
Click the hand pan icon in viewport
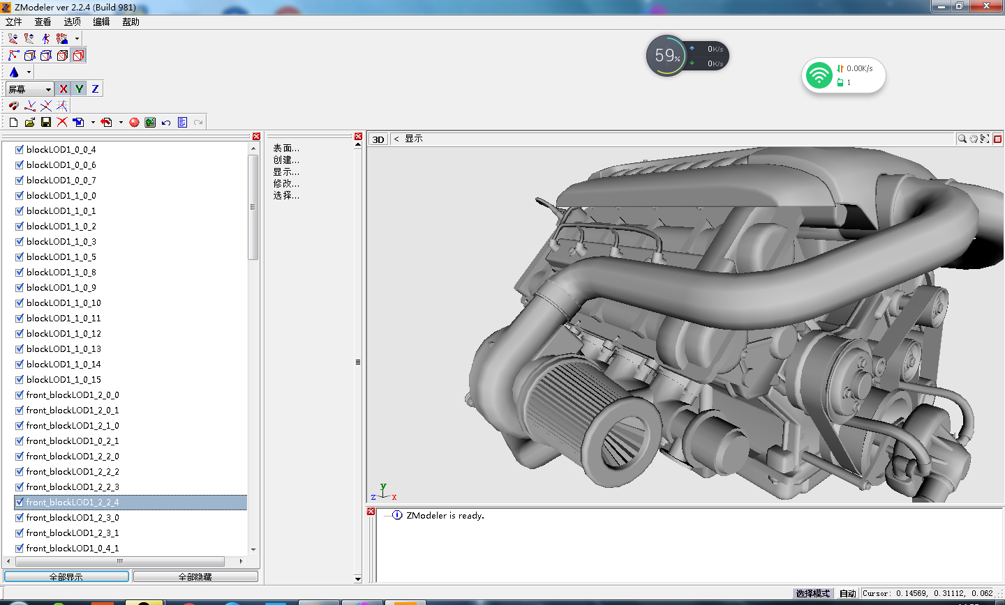[974, 139]
